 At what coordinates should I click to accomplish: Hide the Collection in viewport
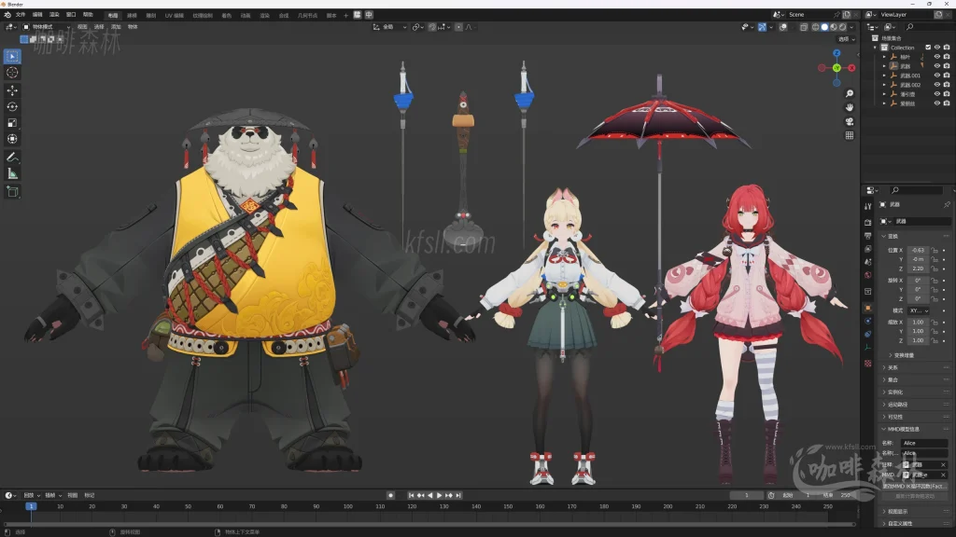tap(937, 48)
